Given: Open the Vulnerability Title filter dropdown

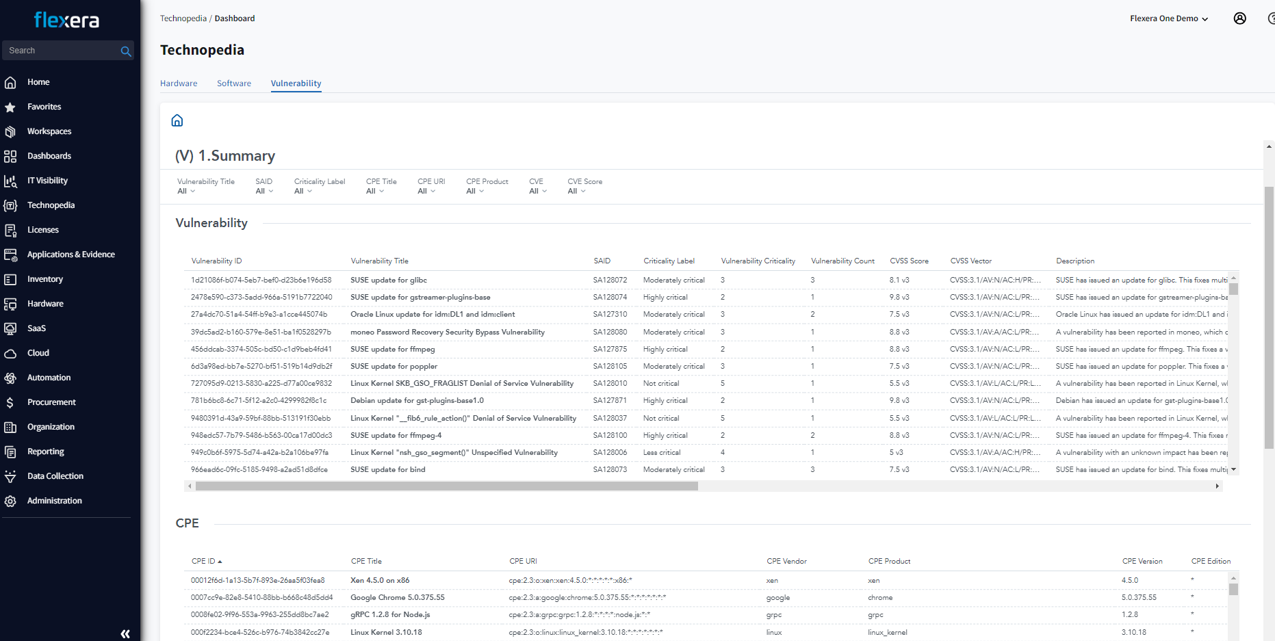Looking at the screenshot, I should click(x=186, y=192).
